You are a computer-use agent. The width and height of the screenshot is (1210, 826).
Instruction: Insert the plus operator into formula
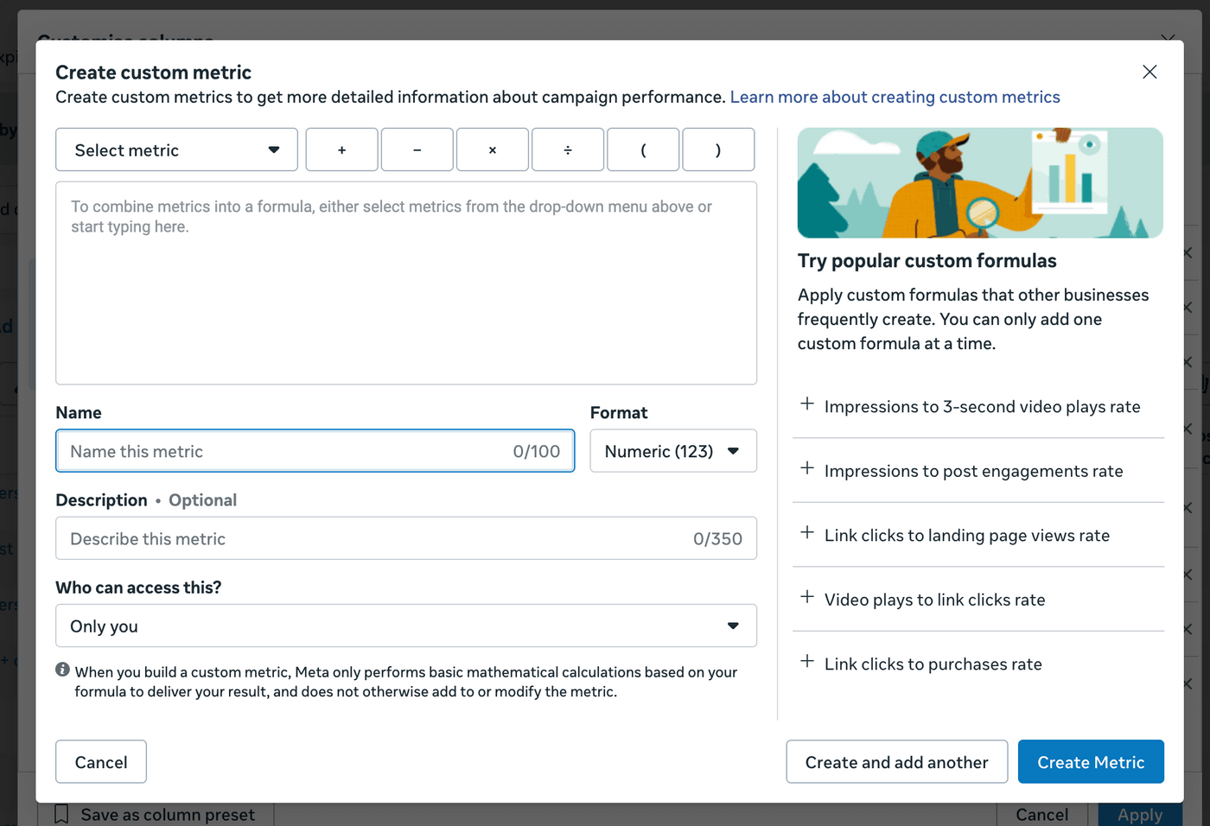click(341, 150)
